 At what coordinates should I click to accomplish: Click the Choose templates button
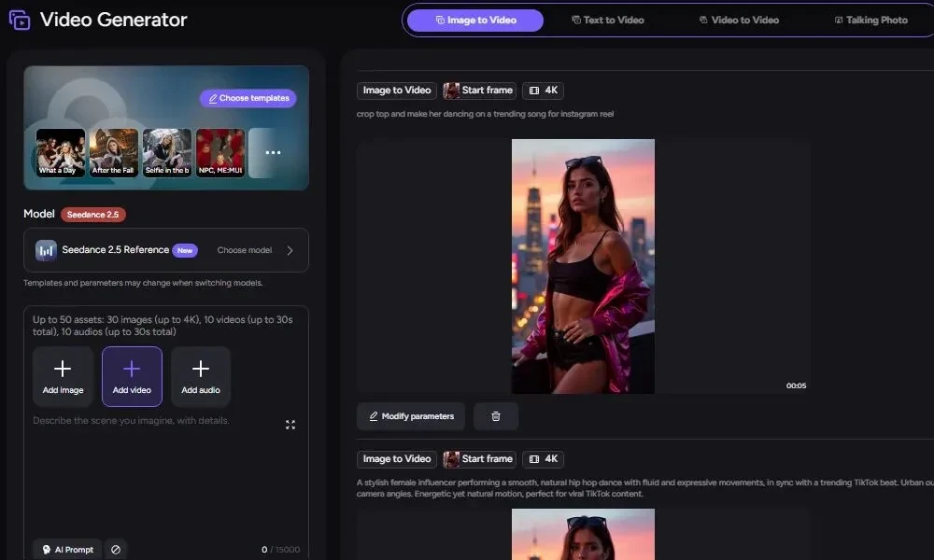(248, 98)
